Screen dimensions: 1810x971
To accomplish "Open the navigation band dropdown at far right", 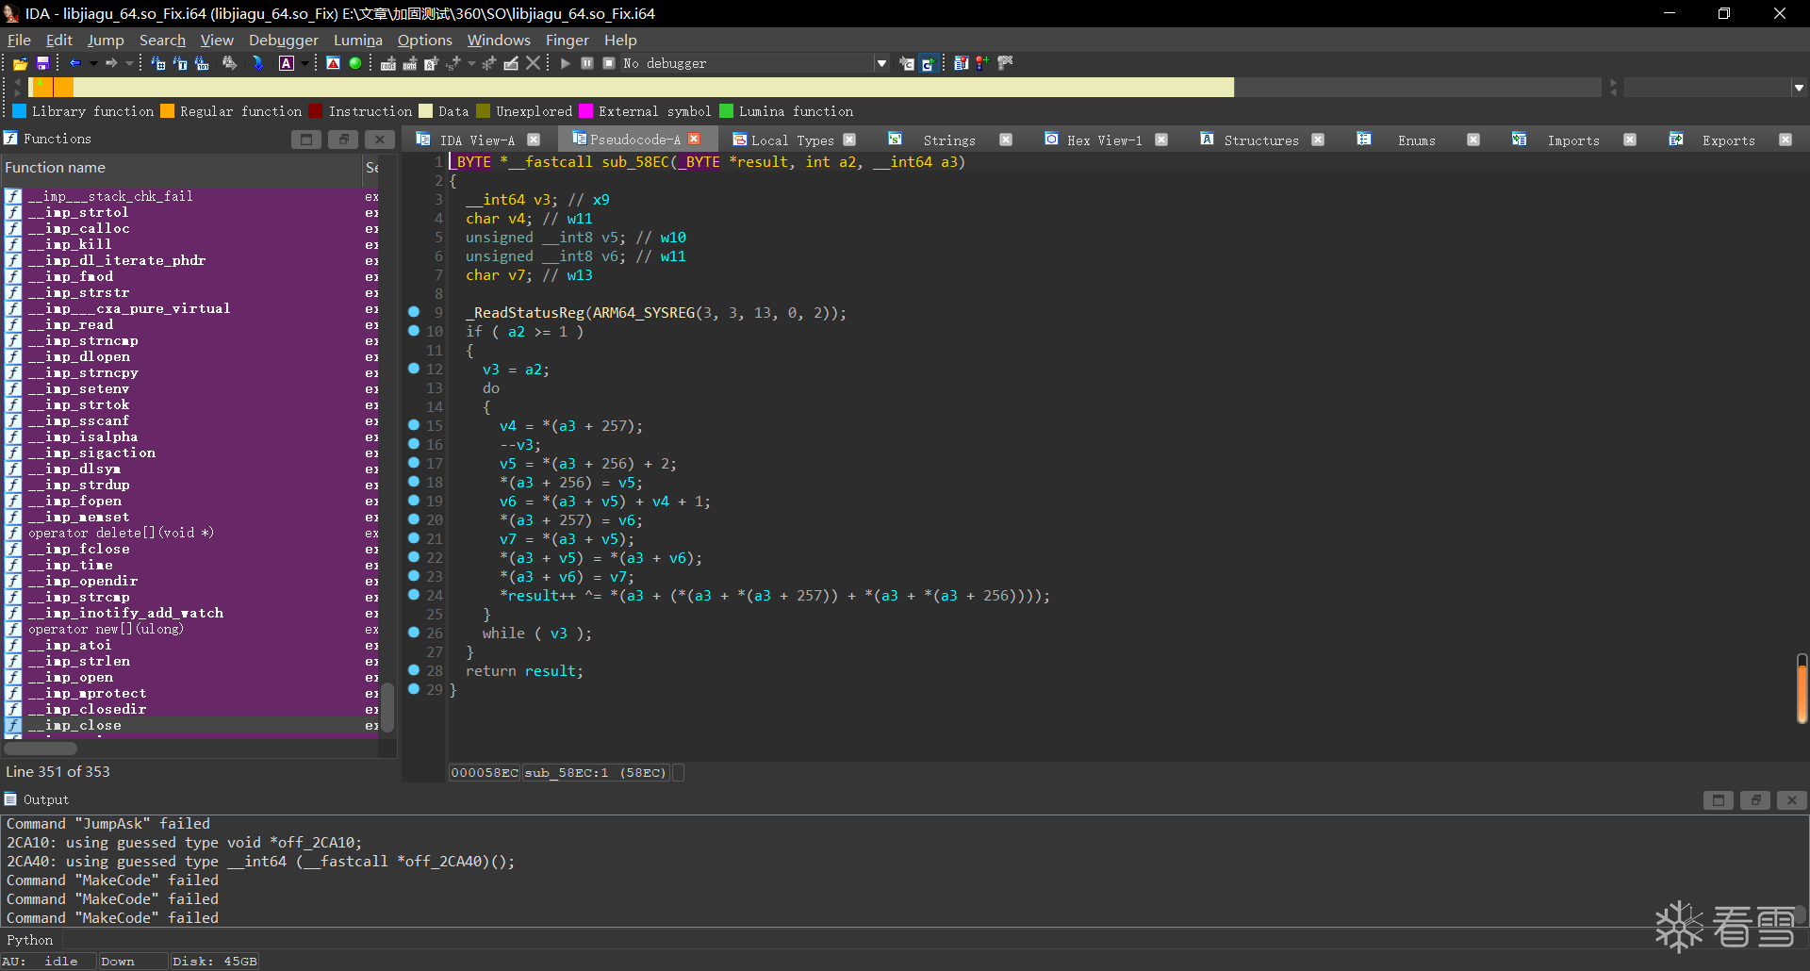I will (x=1799, y=88).
